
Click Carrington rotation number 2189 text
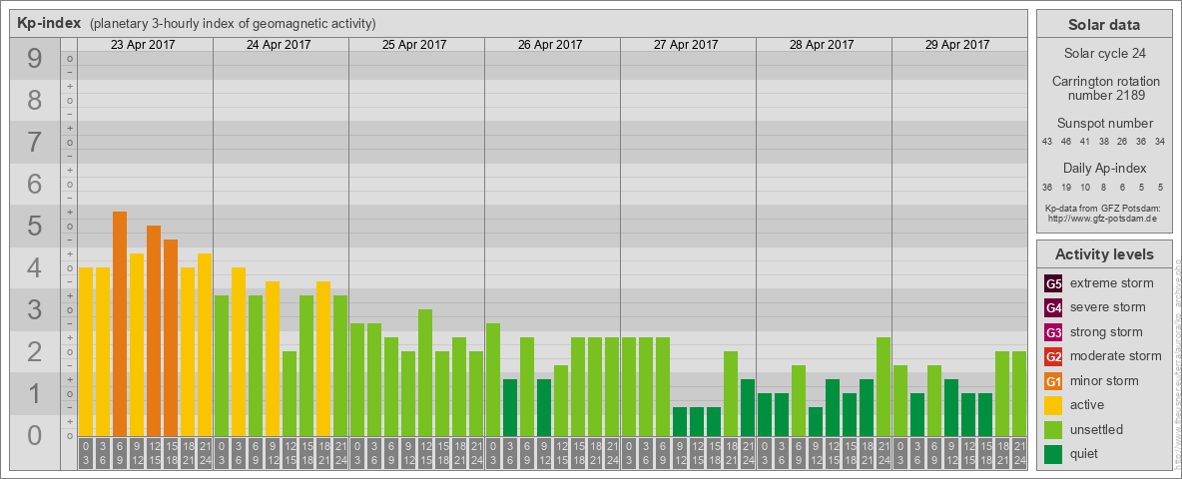click(1106, 88)
